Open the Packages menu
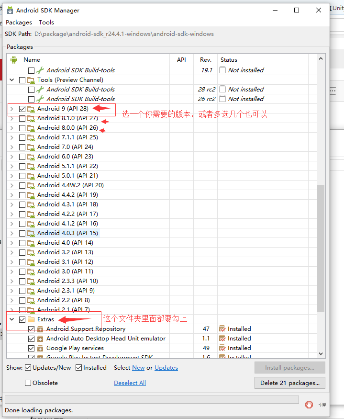 coord(19,23)
